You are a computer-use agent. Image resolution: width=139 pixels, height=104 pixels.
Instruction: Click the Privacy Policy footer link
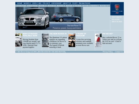click(x=108, y=52)
